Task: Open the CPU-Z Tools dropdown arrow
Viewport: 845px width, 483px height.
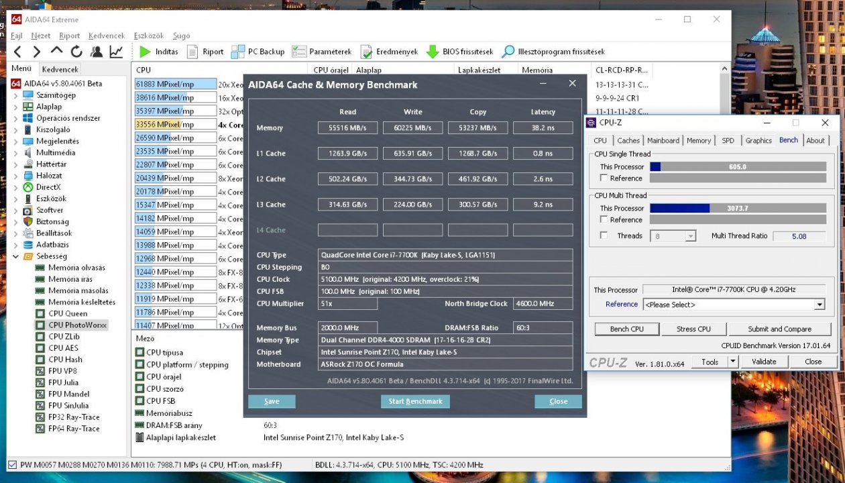Action: click(x=733, y=362)
